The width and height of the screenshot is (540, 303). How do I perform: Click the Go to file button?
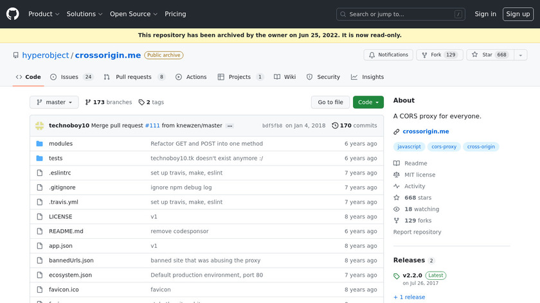point(330,102)
